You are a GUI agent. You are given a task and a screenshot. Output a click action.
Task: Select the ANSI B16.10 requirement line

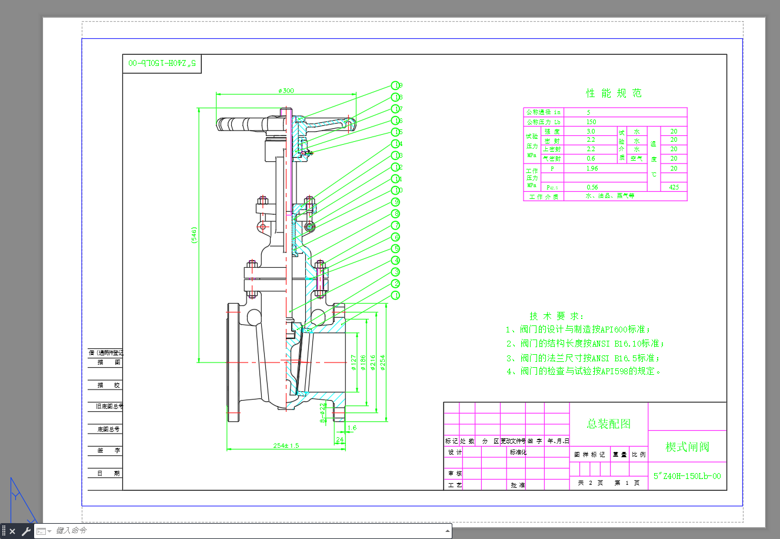[585, 344]
